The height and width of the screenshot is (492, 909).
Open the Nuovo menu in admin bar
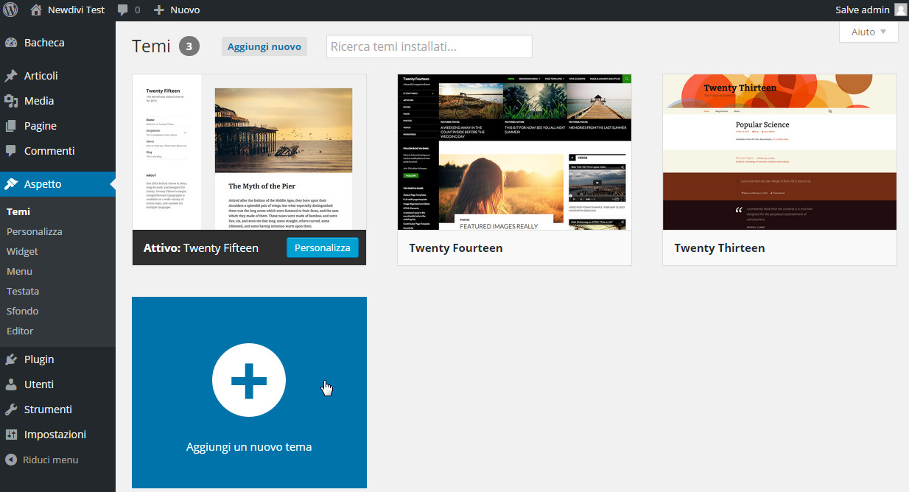(x=177, y=10)
